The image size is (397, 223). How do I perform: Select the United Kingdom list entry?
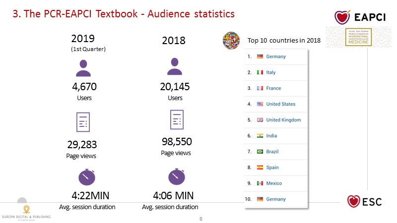(x=283, y=120)
